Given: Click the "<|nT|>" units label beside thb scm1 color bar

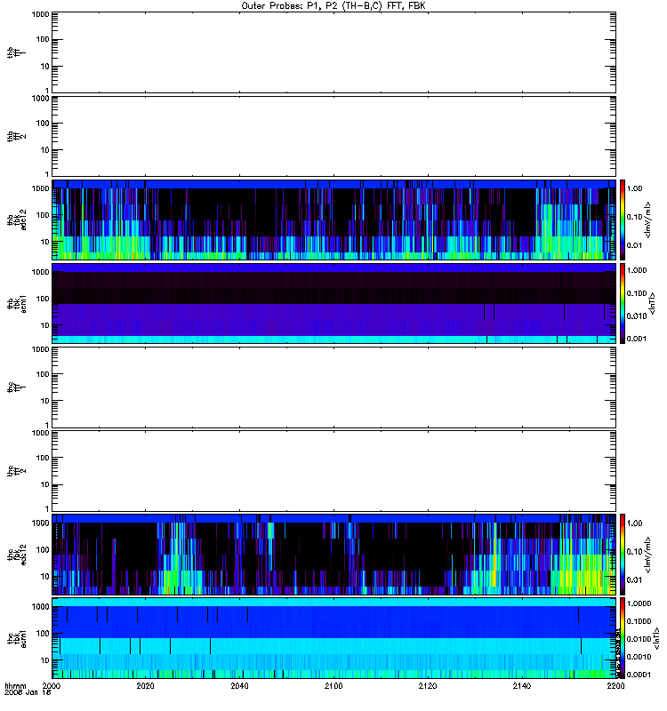Looking at the screenshot, I should 652,303.
